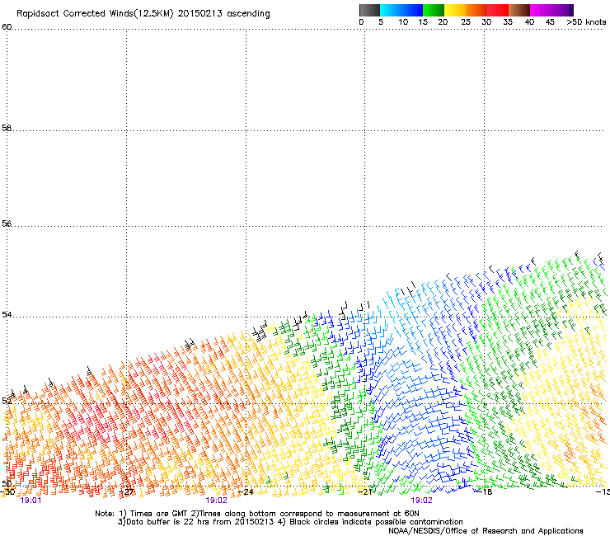This screenshot has height=536, width=610.
Task: Click the gray 0-5 knots color bar segment
Action: (x=369, y=10)
